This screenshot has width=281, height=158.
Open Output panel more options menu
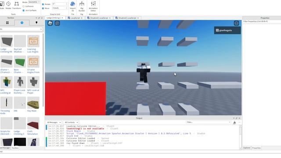[240, 122]
